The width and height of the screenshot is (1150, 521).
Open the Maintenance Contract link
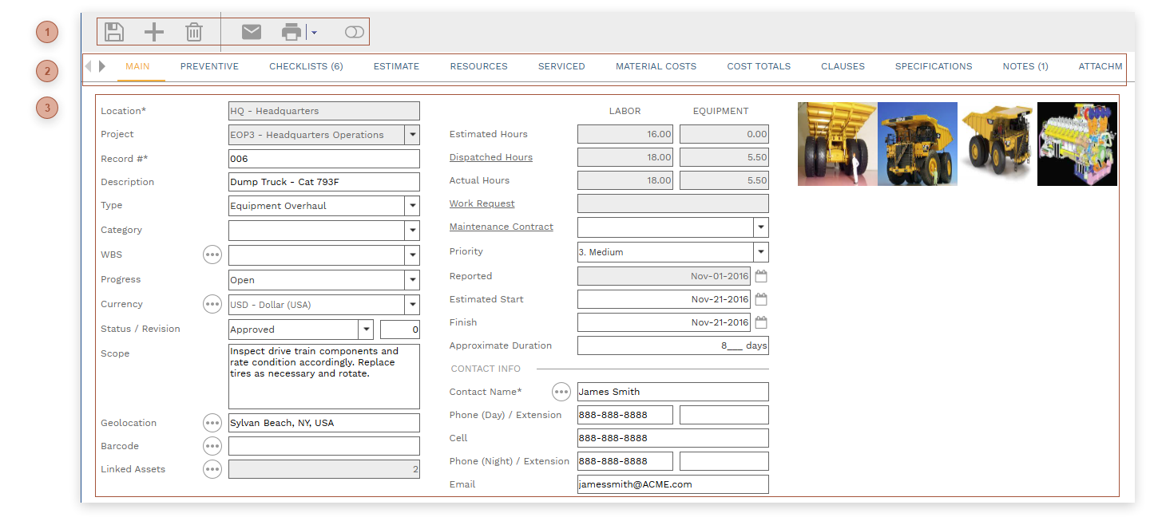[x=501, y=227]
